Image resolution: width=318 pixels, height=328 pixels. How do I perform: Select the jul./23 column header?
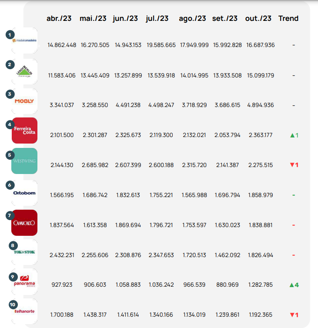tap(157, 18)
